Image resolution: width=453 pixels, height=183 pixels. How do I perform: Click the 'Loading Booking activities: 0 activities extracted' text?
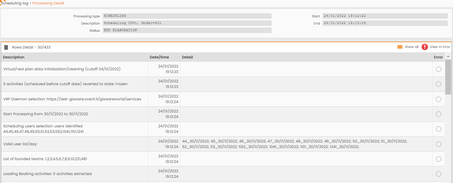[x=47, y=174]
